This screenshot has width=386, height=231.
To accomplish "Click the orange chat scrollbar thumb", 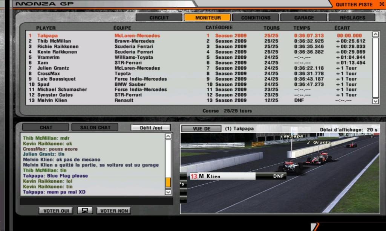I will pyautogui.click(x=168, y=182).
